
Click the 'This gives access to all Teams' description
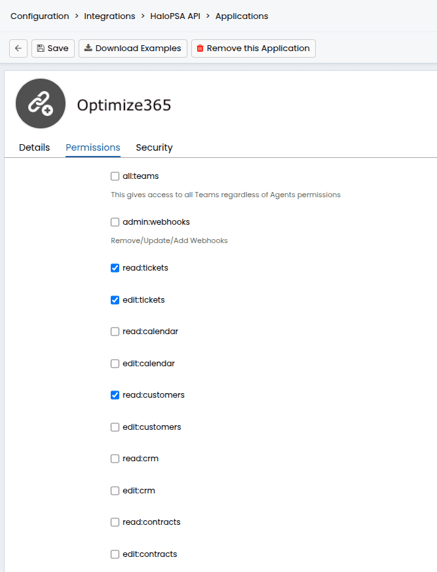click(x=225, y=195)
